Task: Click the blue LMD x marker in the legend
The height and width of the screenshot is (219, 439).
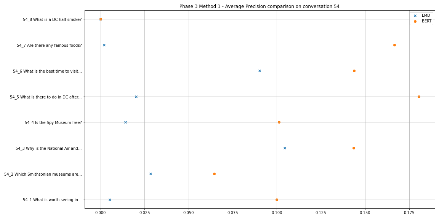Action: 415,16
